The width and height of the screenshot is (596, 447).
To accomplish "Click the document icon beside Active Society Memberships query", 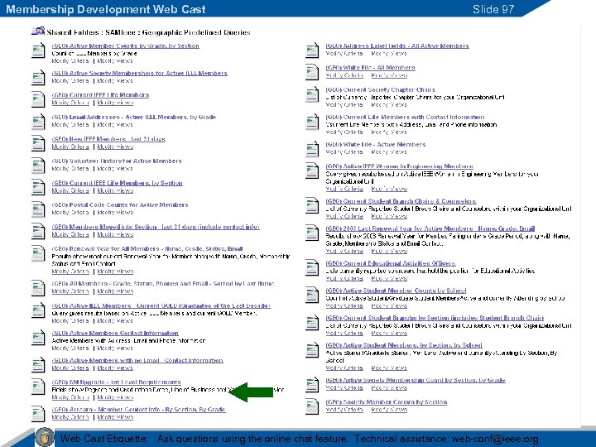I will click(x=38, y=78).
